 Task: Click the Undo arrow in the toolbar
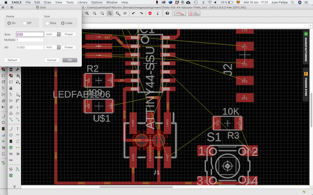133,14
